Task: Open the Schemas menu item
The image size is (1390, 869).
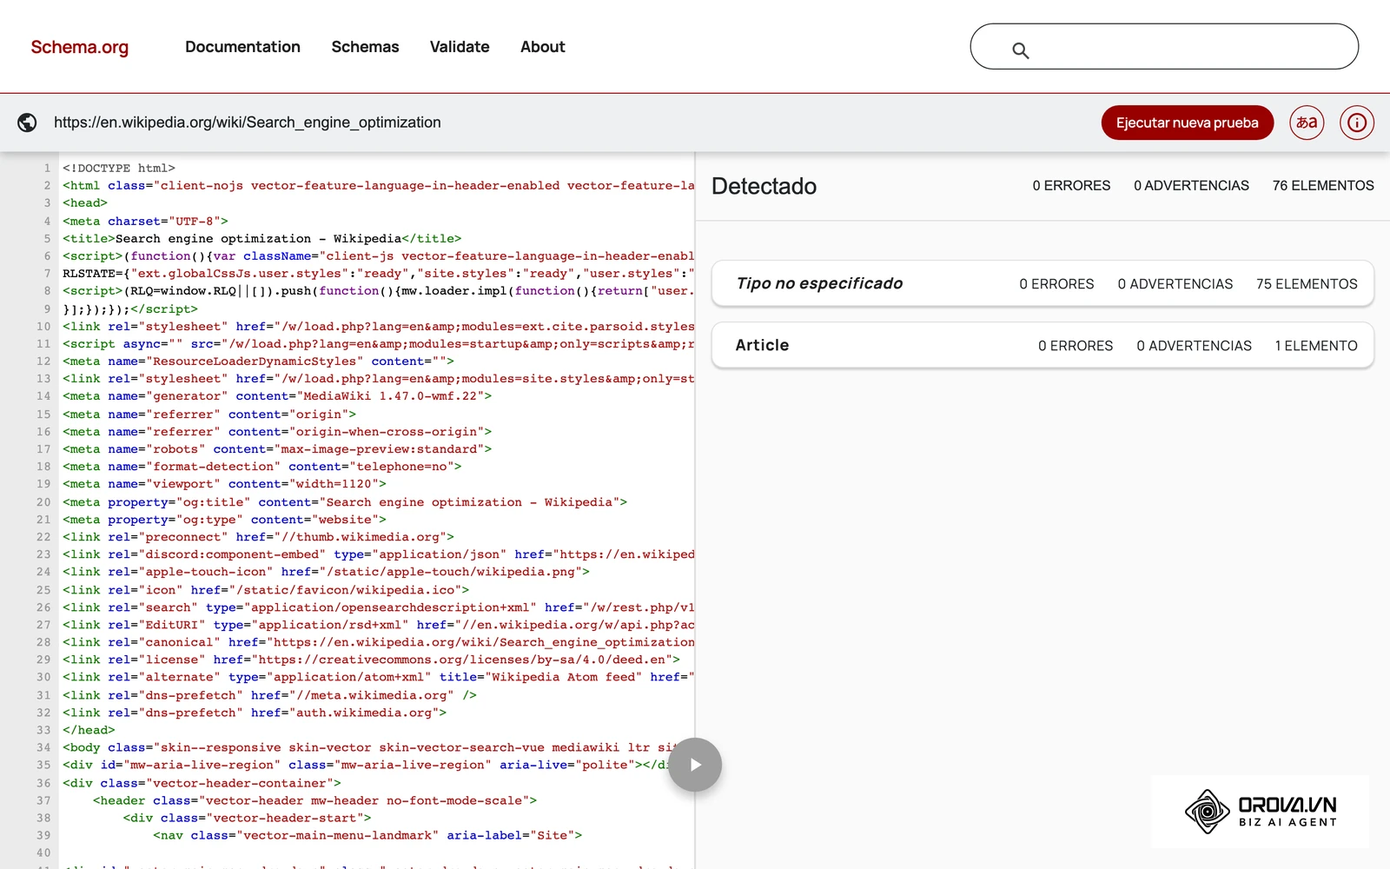Action: point(365,47)
